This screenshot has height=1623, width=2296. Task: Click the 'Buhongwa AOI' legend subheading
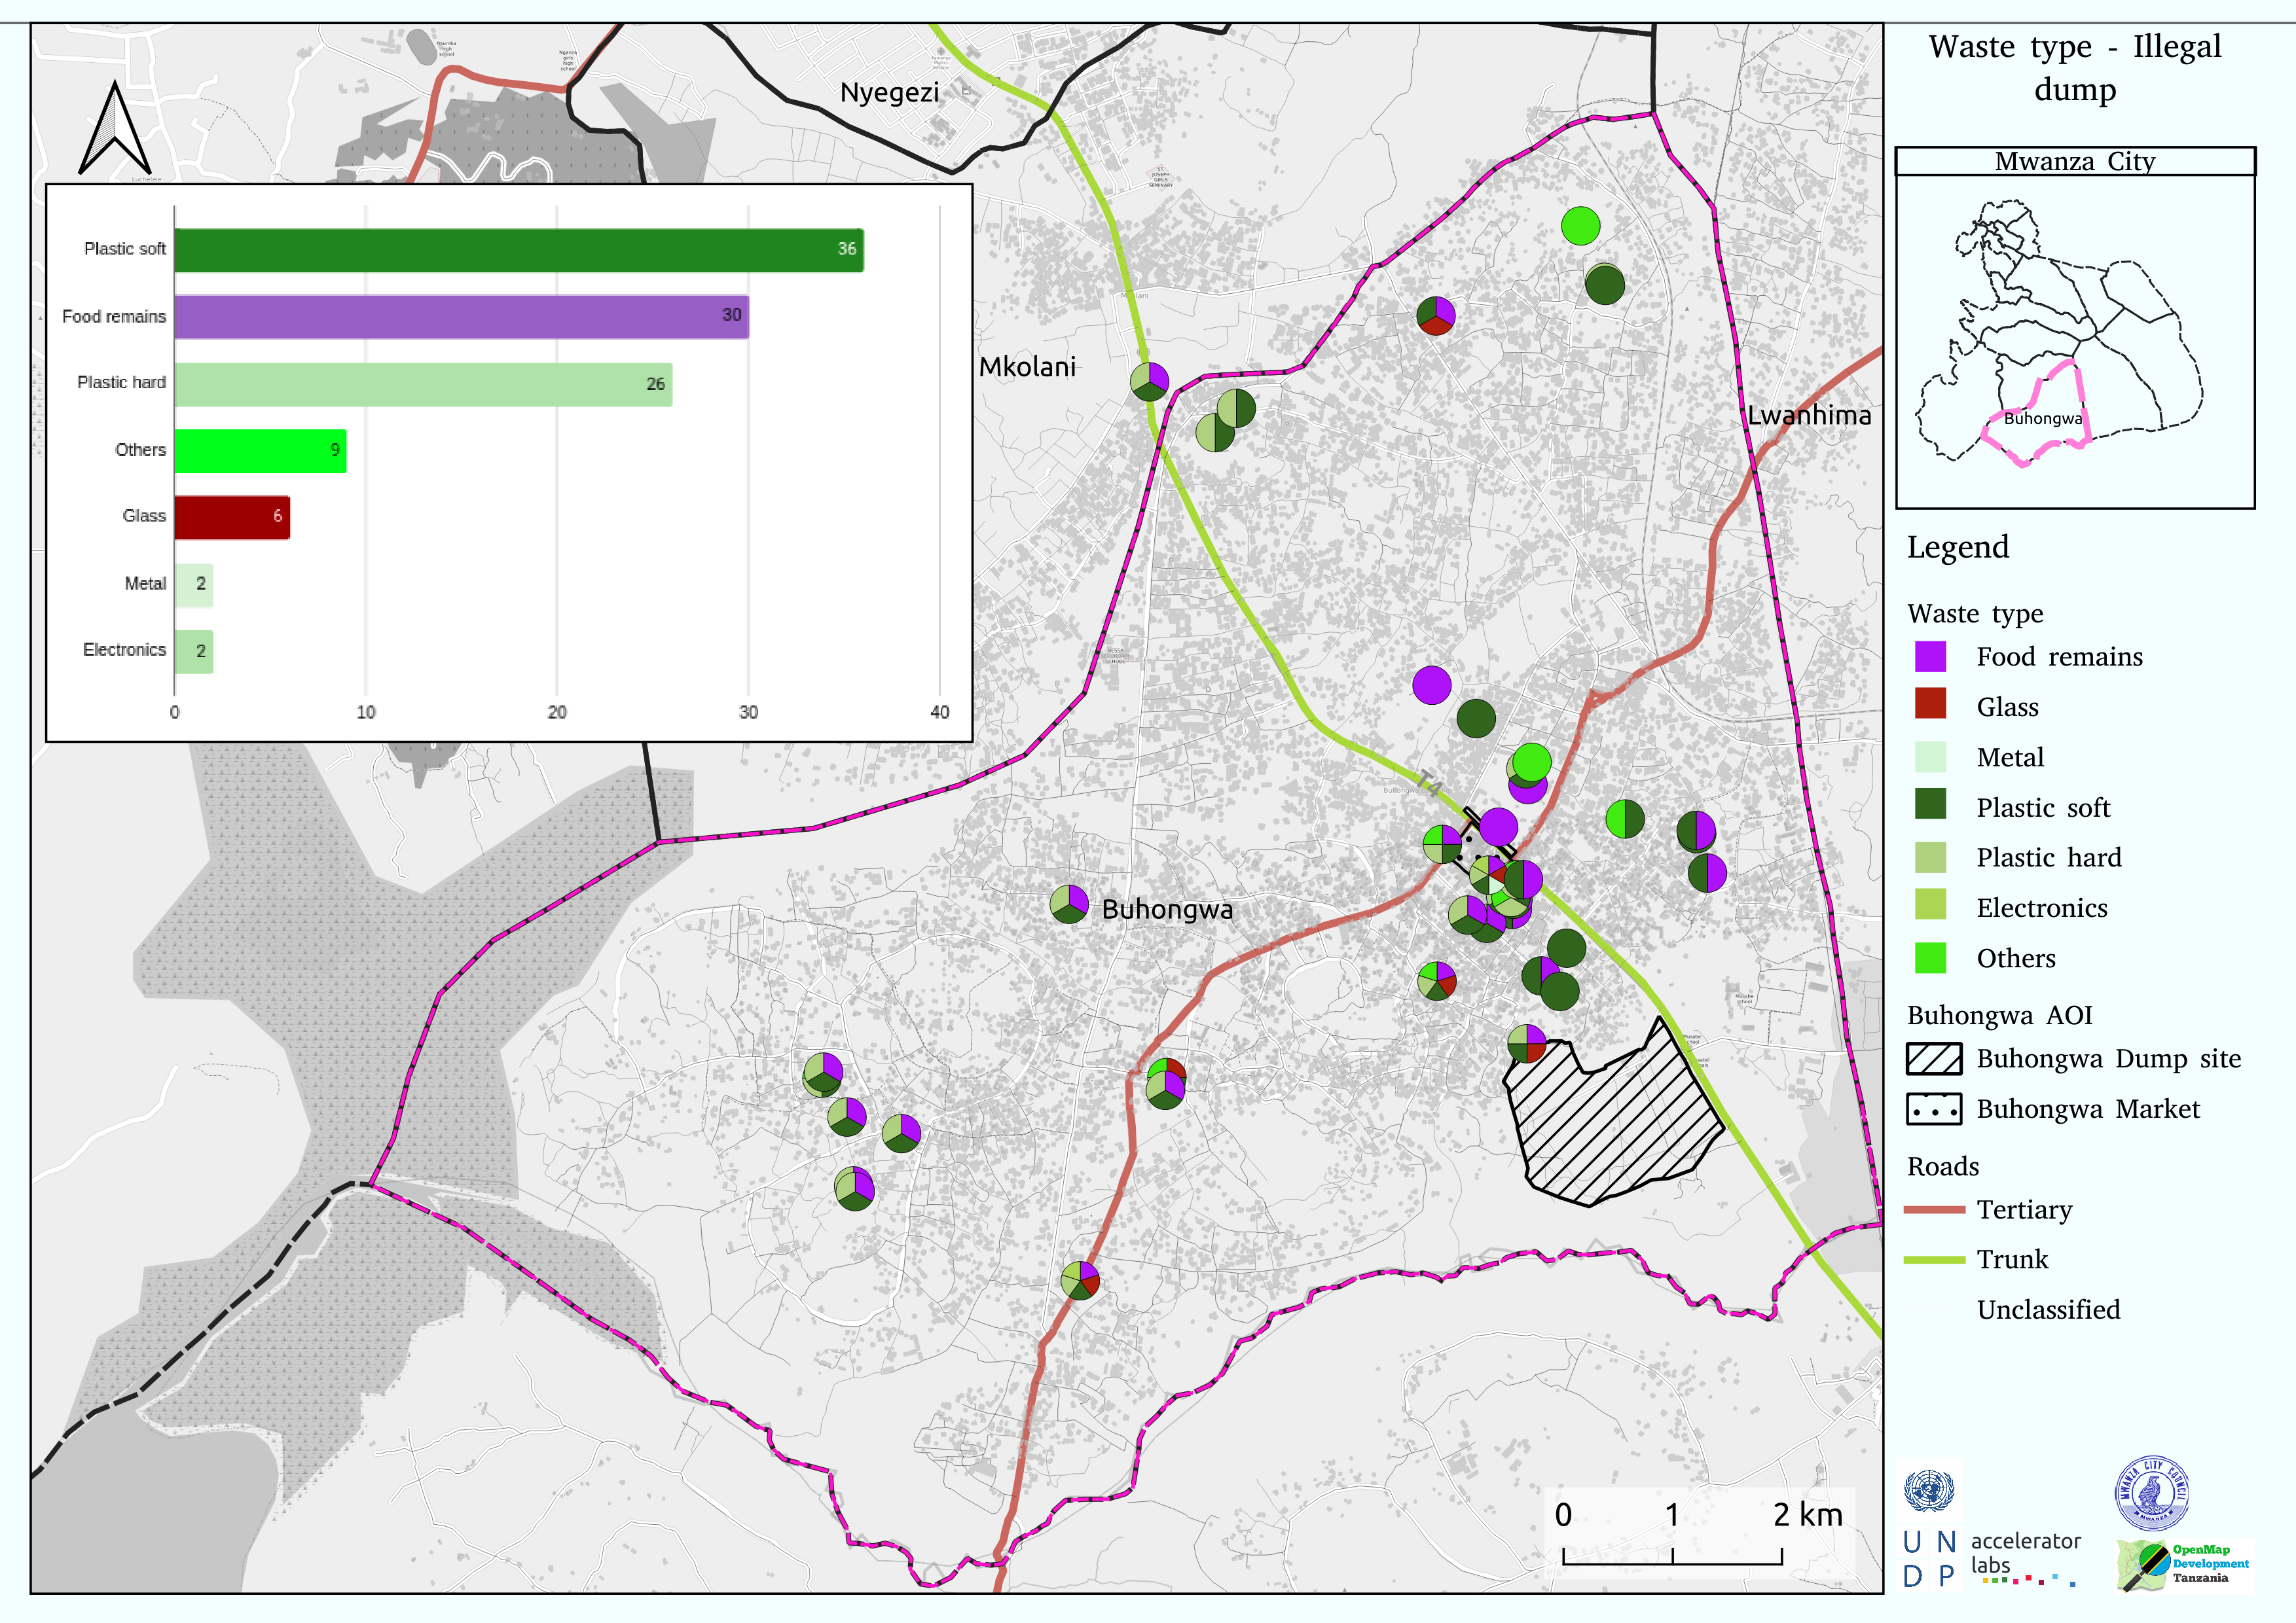coord(1999,1016)
